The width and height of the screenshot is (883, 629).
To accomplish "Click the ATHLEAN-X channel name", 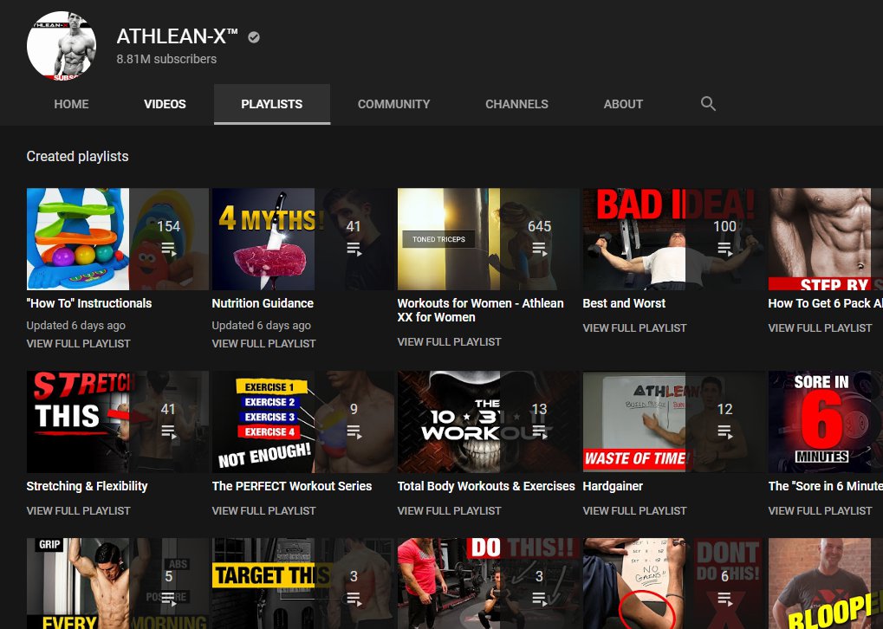I will (x=177, y=36).
